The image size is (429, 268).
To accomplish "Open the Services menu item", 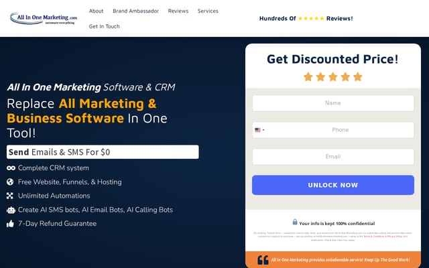I will pyautogui.click(x=208, y=11).
